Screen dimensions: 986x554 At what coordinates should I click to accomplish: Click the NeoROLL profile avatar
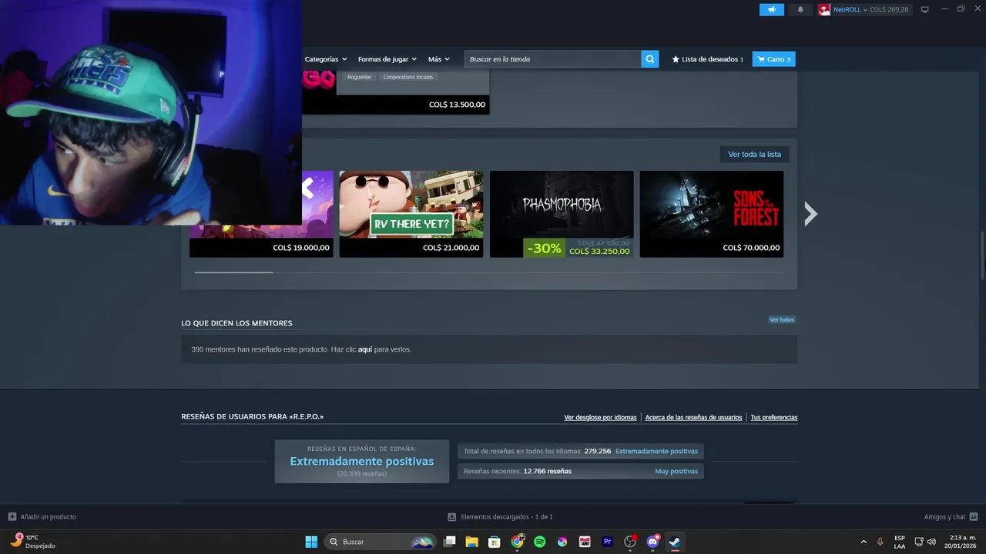point(824,9)
